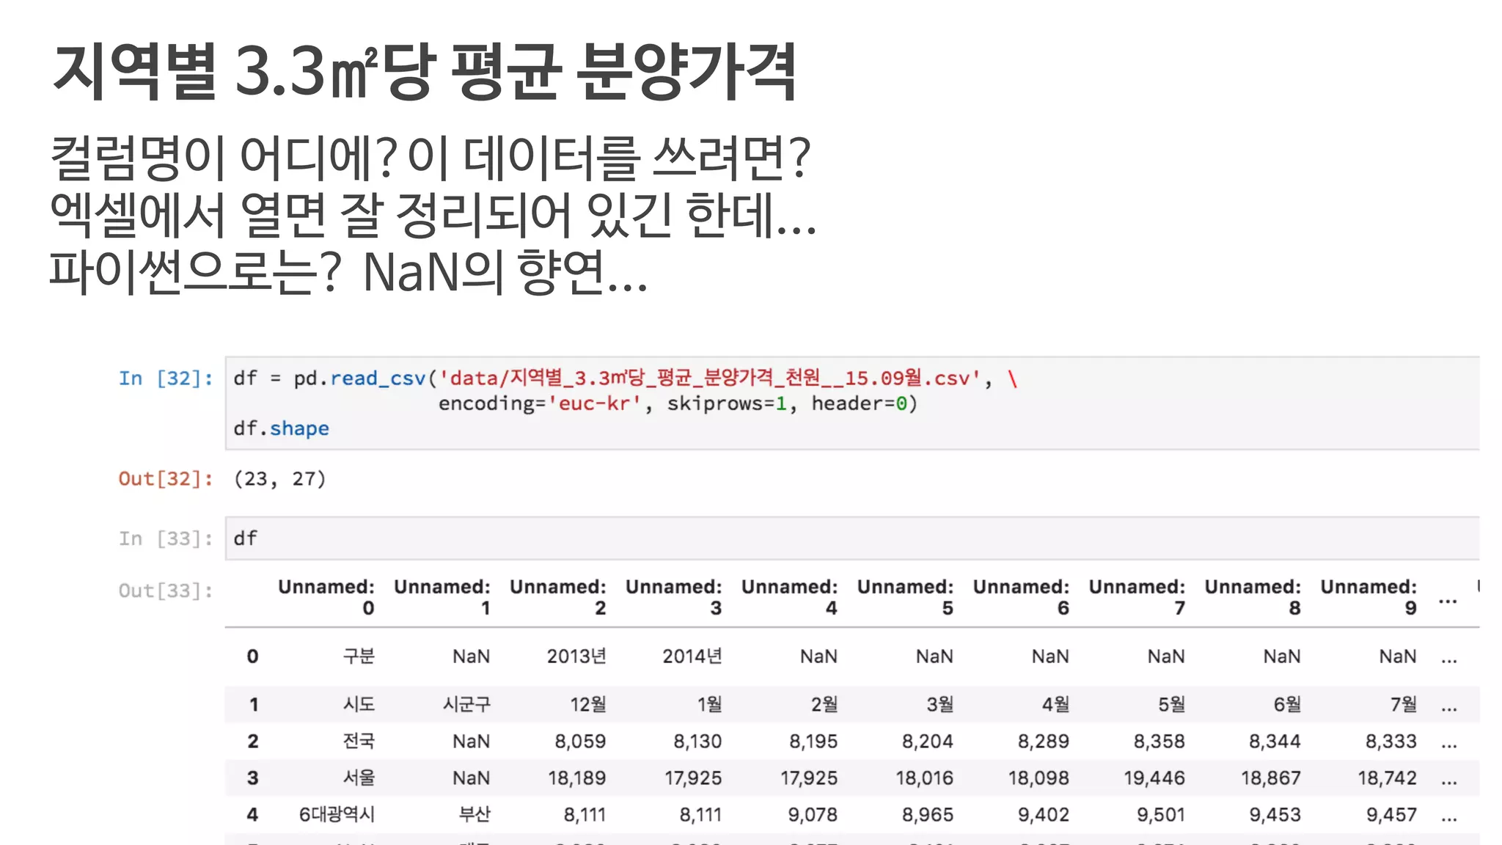This screenshot has height=845, width=1502.
Task: Click the cell 8,059 in row 2
Action: point(580,741)
